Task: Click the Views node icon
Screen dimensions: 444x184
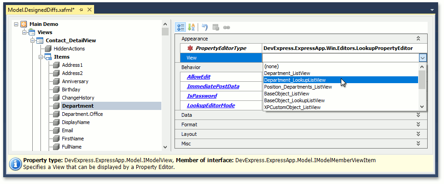Action: pos(32,32)
